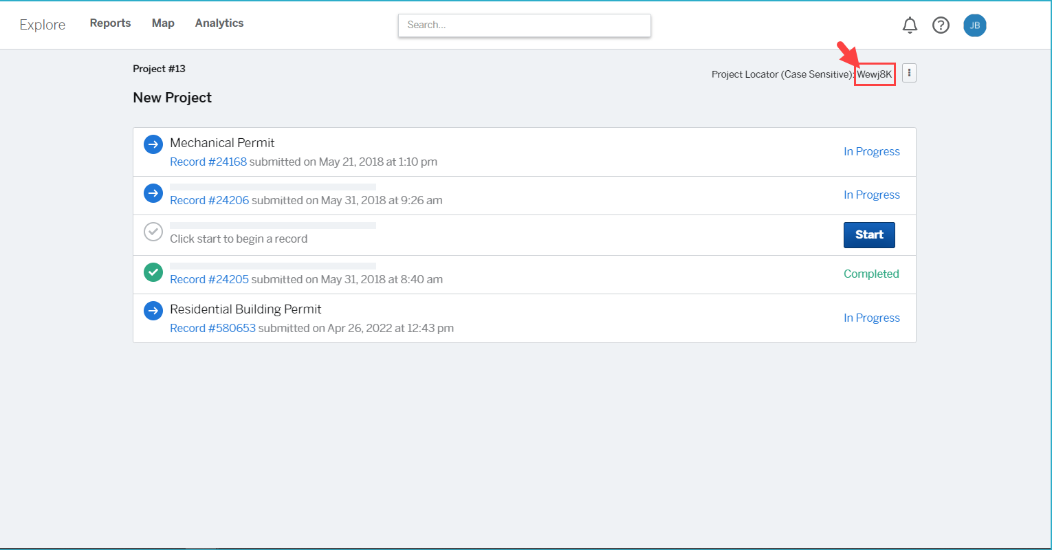Open Record #580653
1052x550 pixels.
click(x=213, y=328)
